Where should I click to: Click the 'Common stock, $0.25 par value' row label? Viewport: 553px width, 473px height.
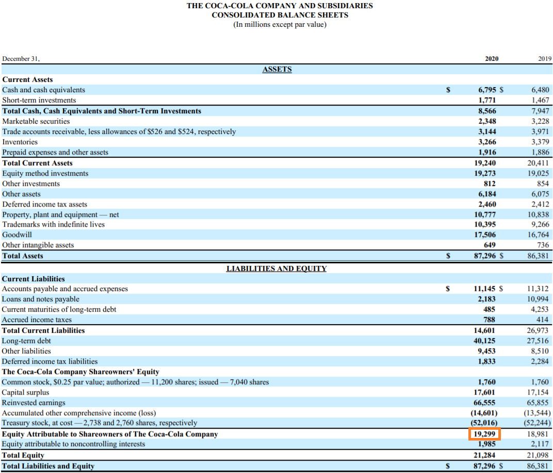click(x=136, y=382)
